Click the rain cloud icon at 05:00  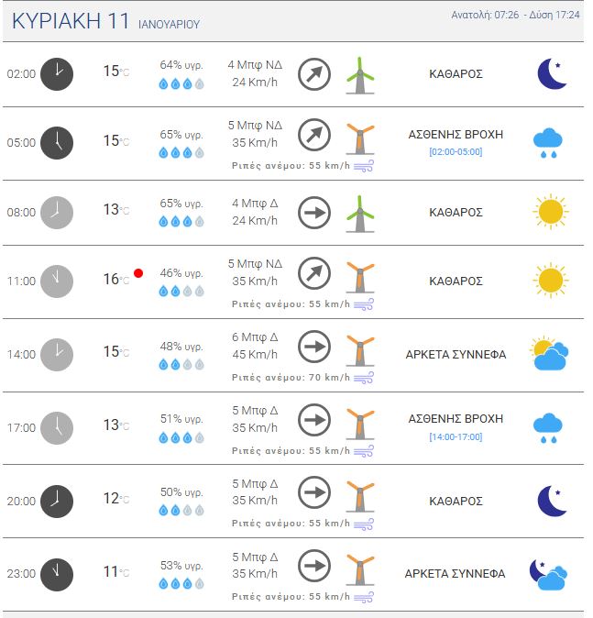[x=548, y=142]
